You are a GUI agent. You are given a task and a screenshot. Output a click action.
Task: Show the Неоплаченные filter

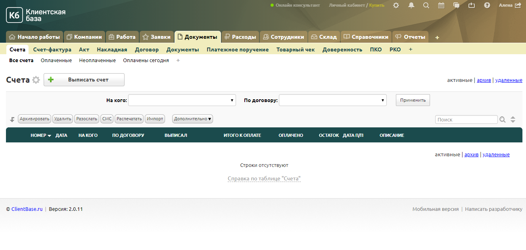click(98, 61)
